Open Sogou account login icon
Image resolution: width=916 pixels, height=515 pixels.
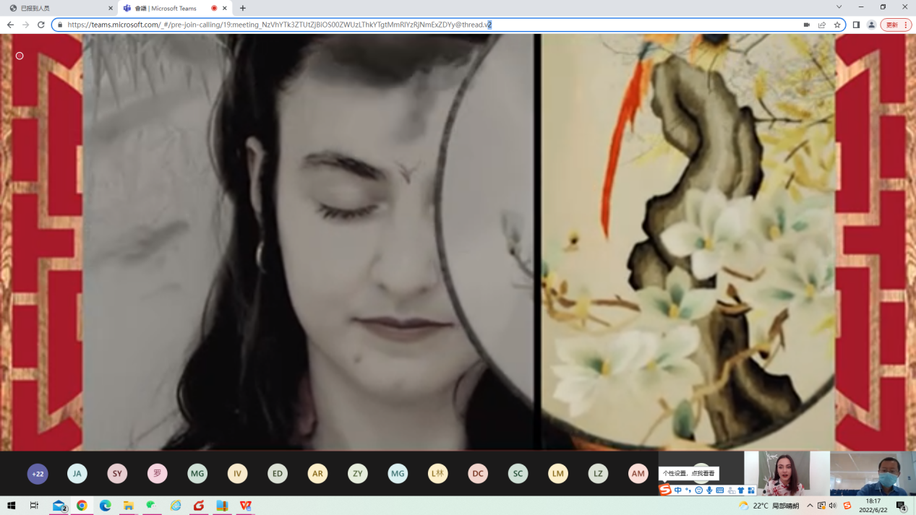pyautogui.click(x=731, y=490)
